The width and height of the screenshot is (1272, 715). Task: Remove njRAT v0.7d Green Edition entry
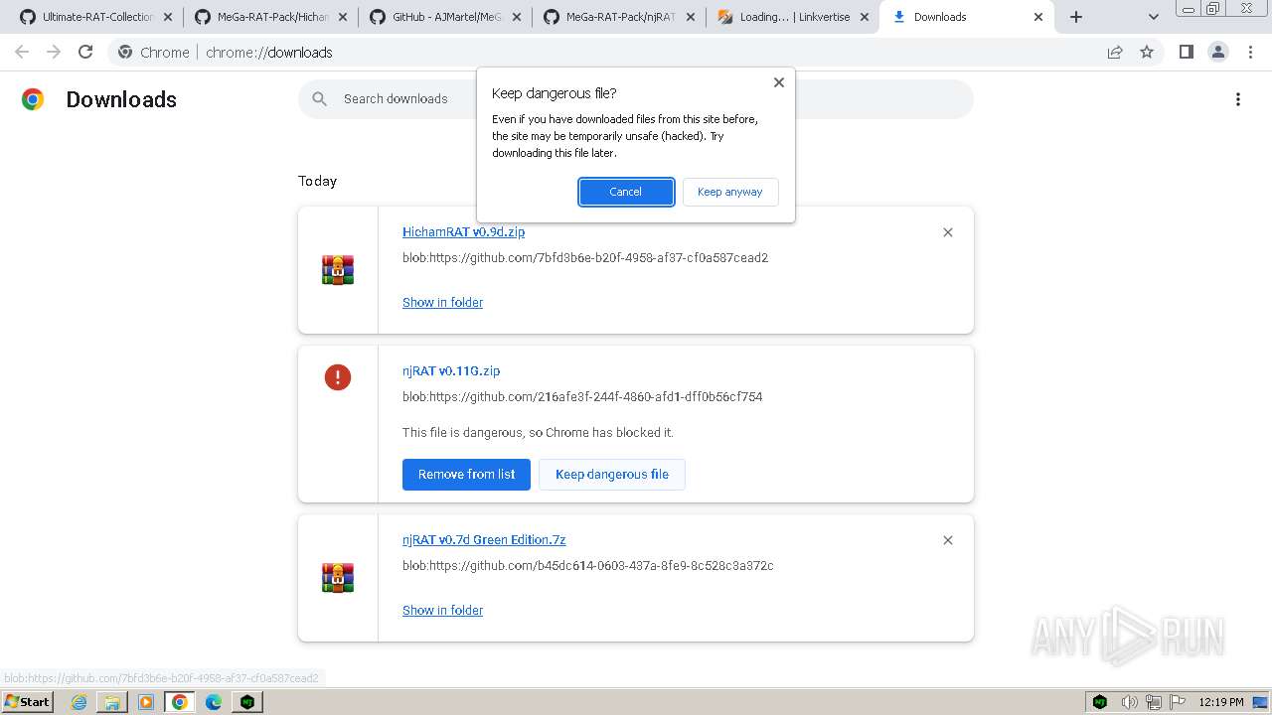948,540
